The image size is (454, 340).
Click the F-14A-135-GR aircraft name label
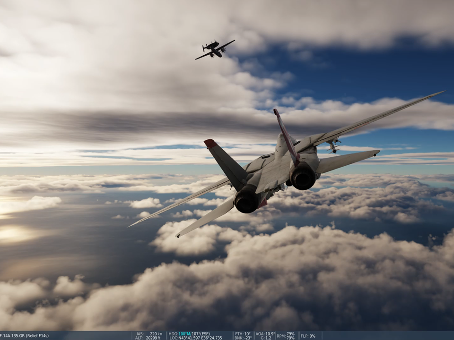[x=25, y=336]
